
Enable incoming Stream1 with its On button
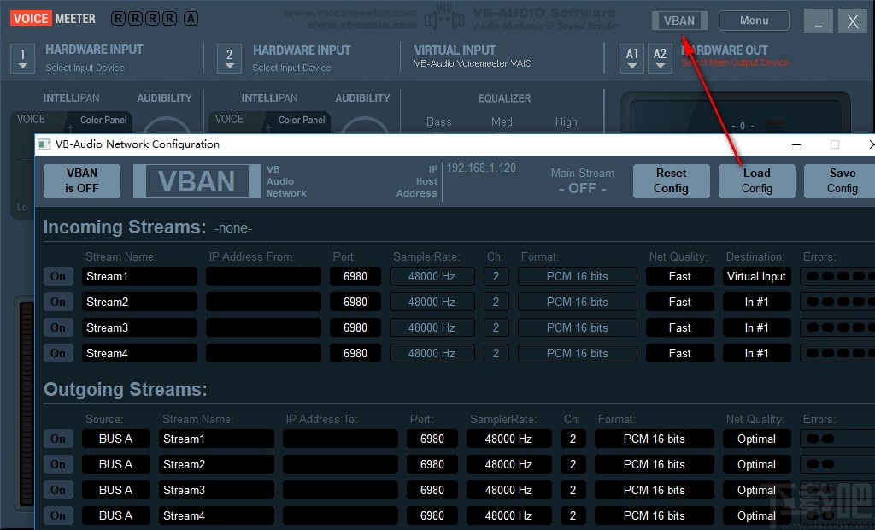pyautogui.click(x=58, y=276)
